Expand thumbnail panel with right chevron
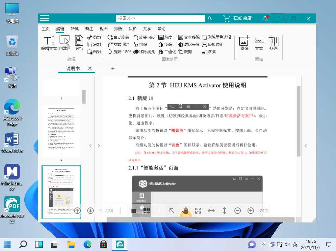 coord(99,146)
